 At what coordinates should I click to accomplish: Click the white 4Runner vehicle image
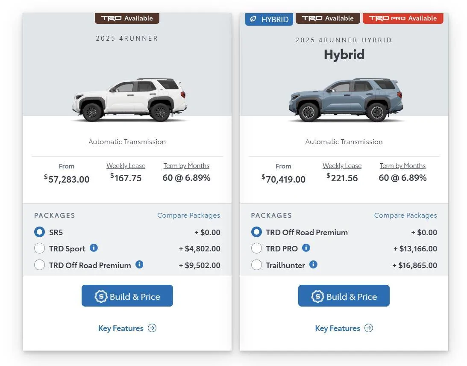[x=127, y=98]
